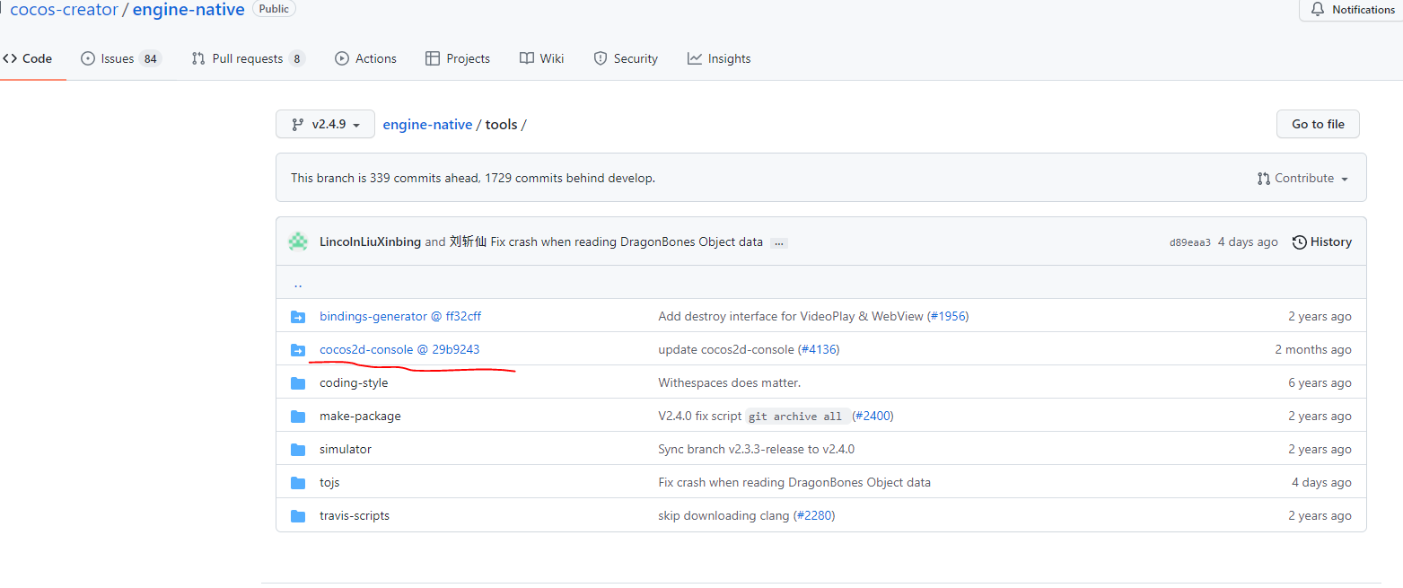Open the Code tab
The image size is (1403, 588).
pos(27,58)
